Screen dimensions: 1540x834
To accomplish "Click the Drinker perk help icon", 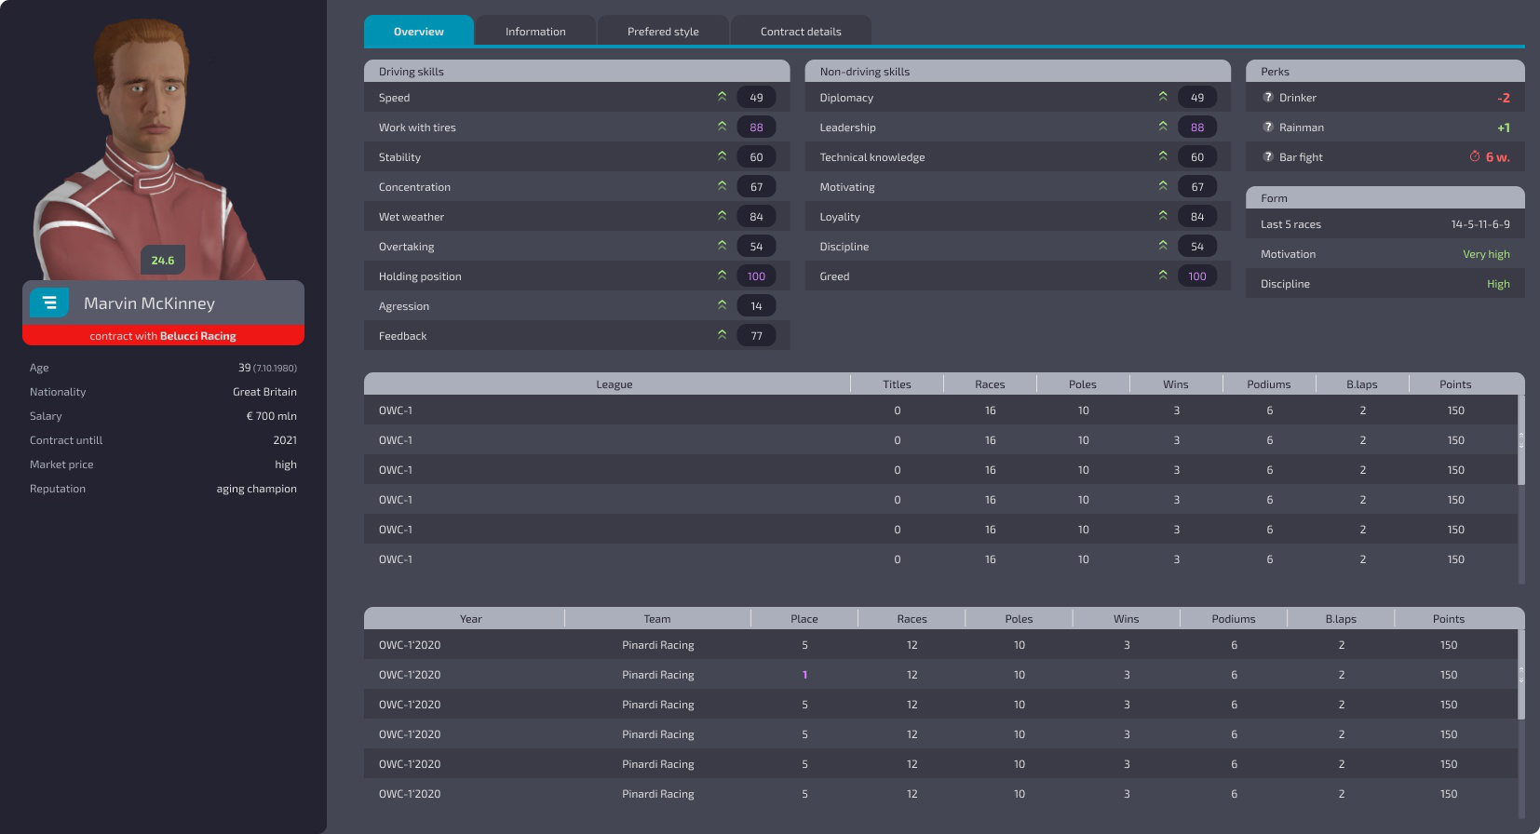I will click(x=1267, y=97).
